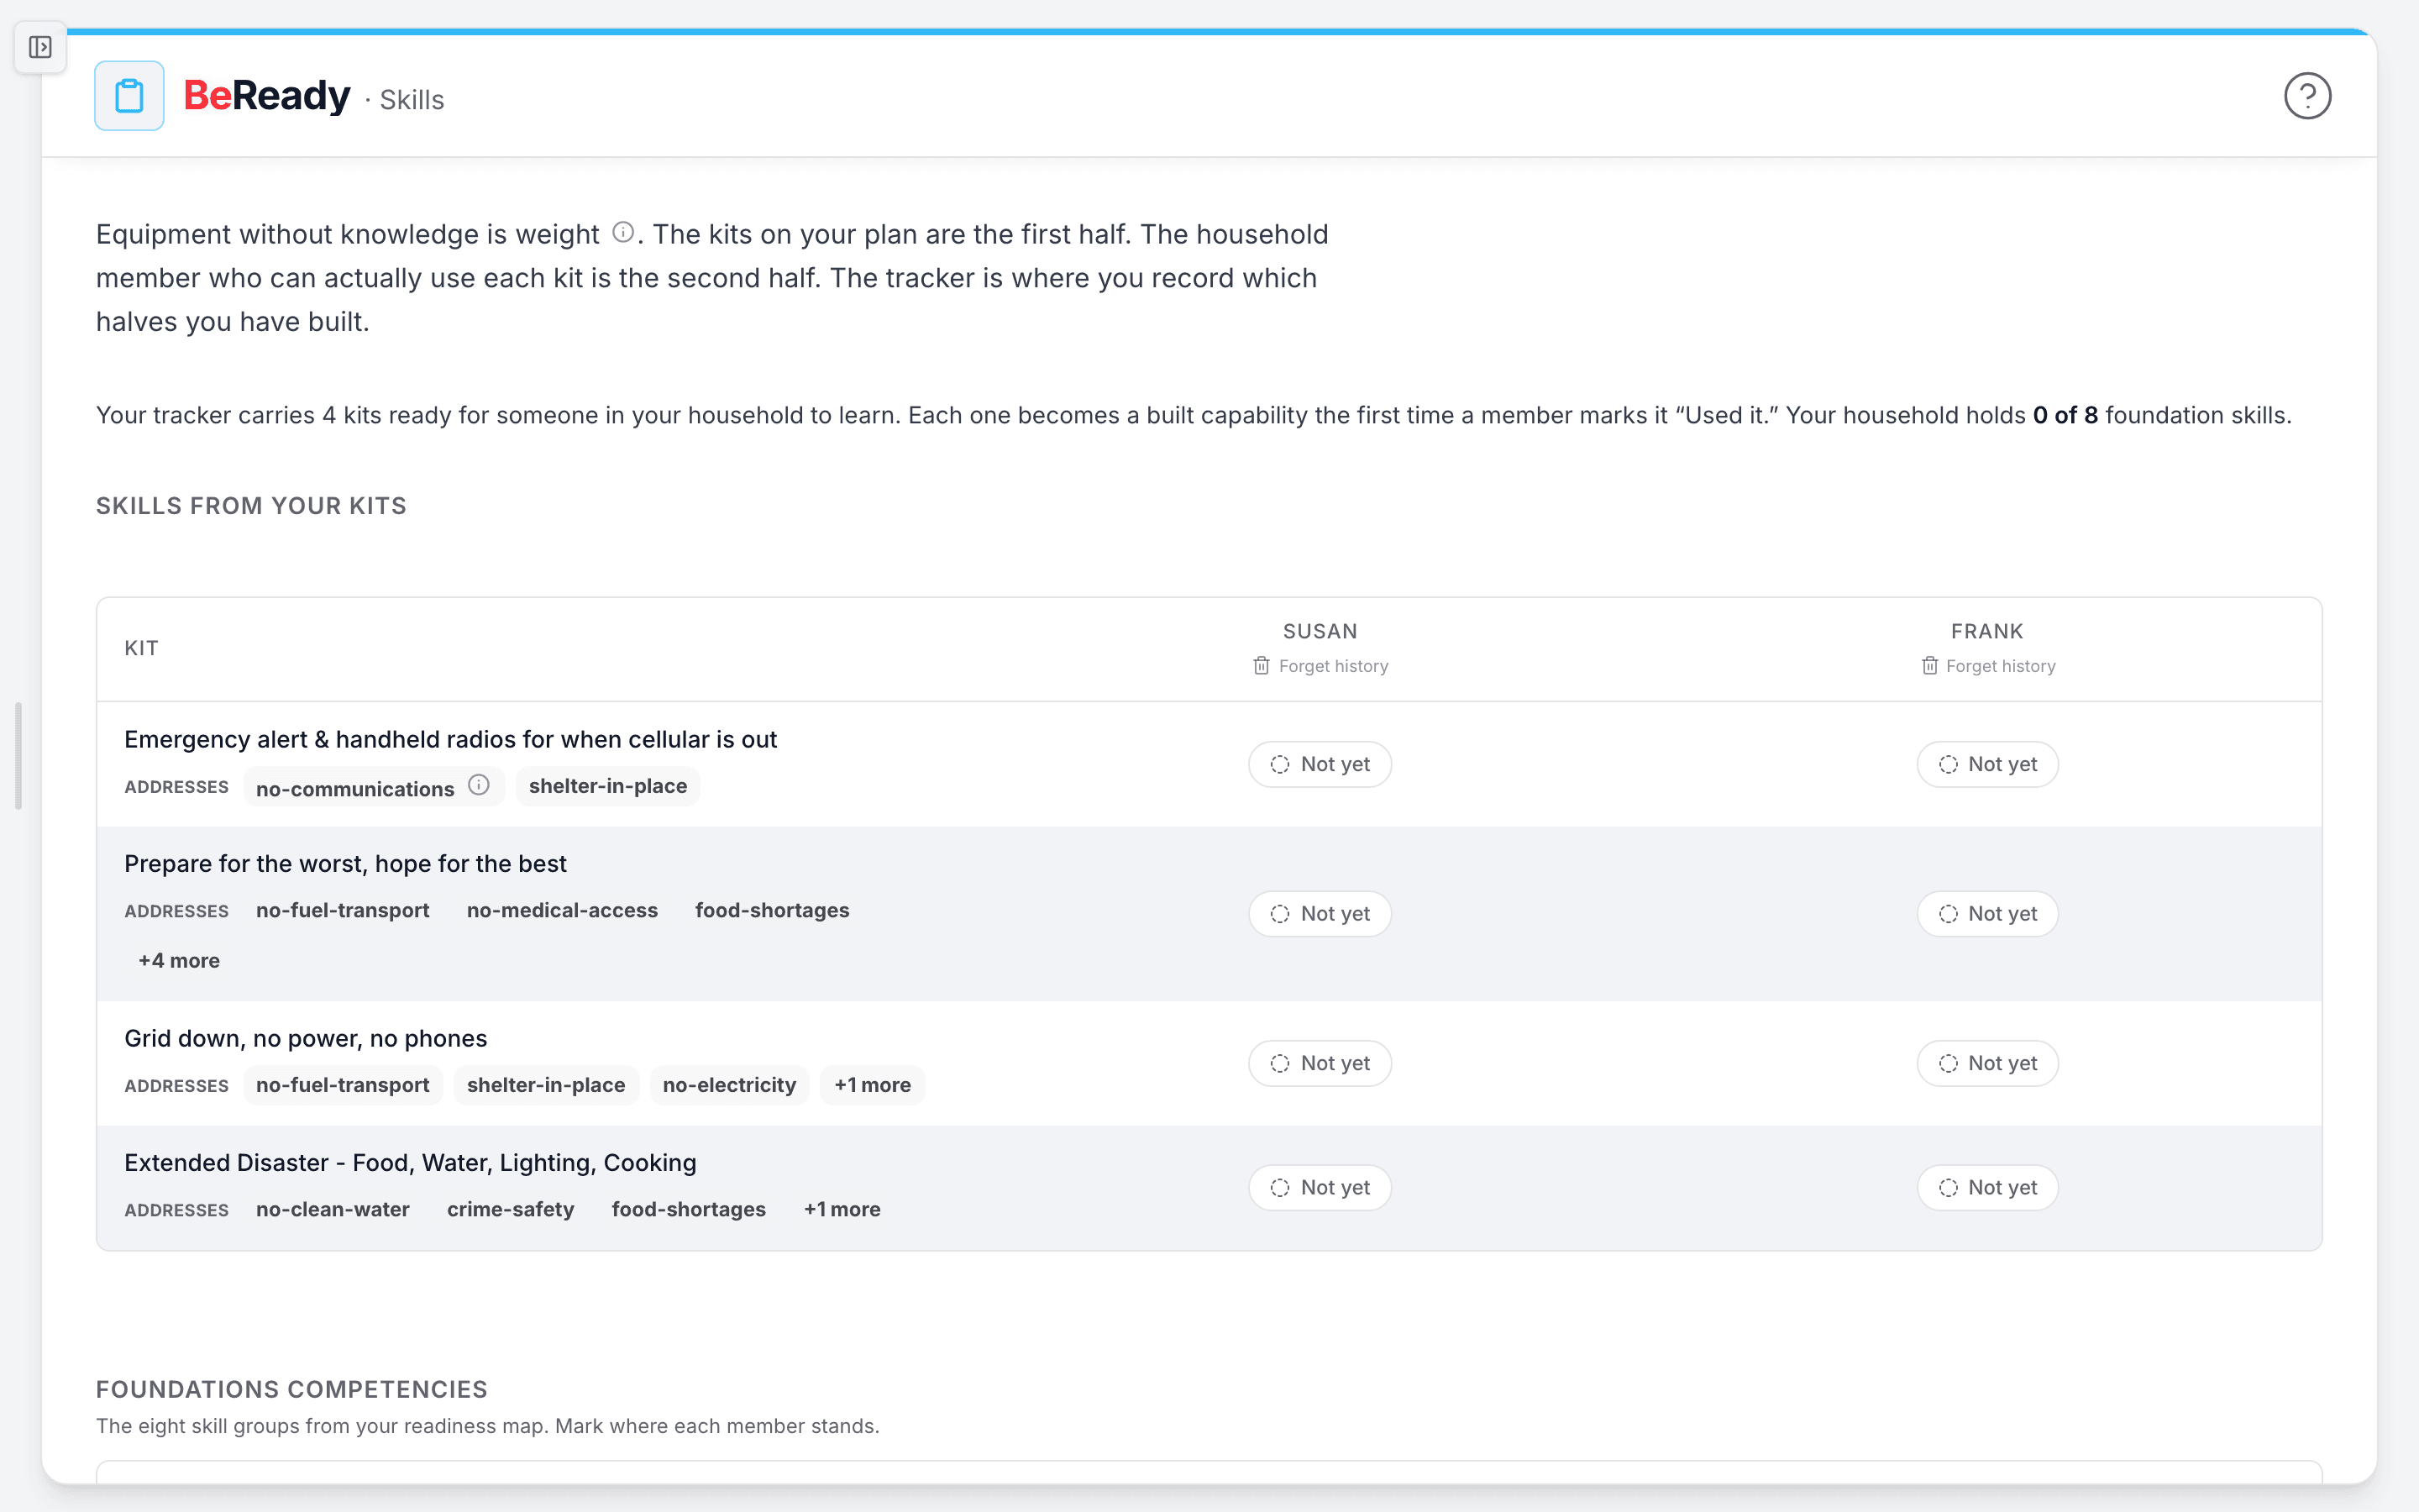Screen dimensions: 2419x1512
Task: Click trash icon under Frank column
Action: 1929,666
